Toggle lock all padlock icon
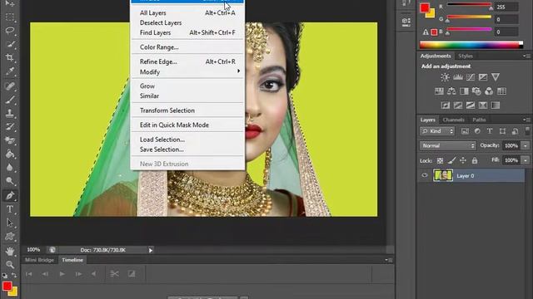The width and height of the screenshot is (533, 299). coord(475,160)
